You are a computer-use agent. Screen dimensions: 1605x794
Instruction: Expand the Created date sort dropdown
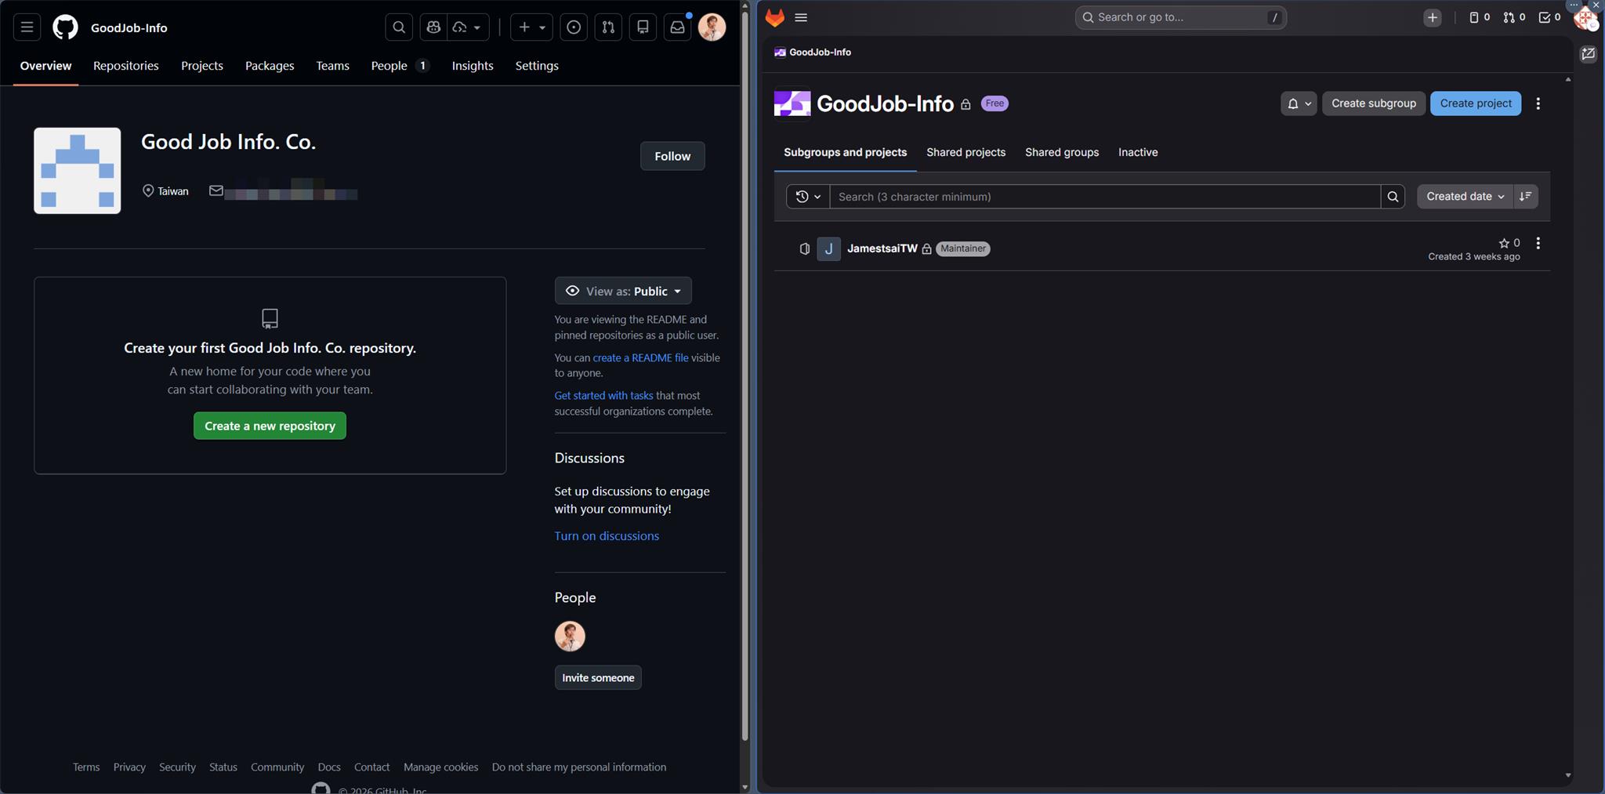click(1464, 197)
